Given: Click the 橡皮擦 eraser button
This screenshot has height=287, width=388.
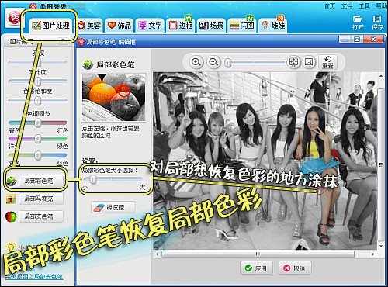Looking at the screenshot, I should (x=113, y=207).
